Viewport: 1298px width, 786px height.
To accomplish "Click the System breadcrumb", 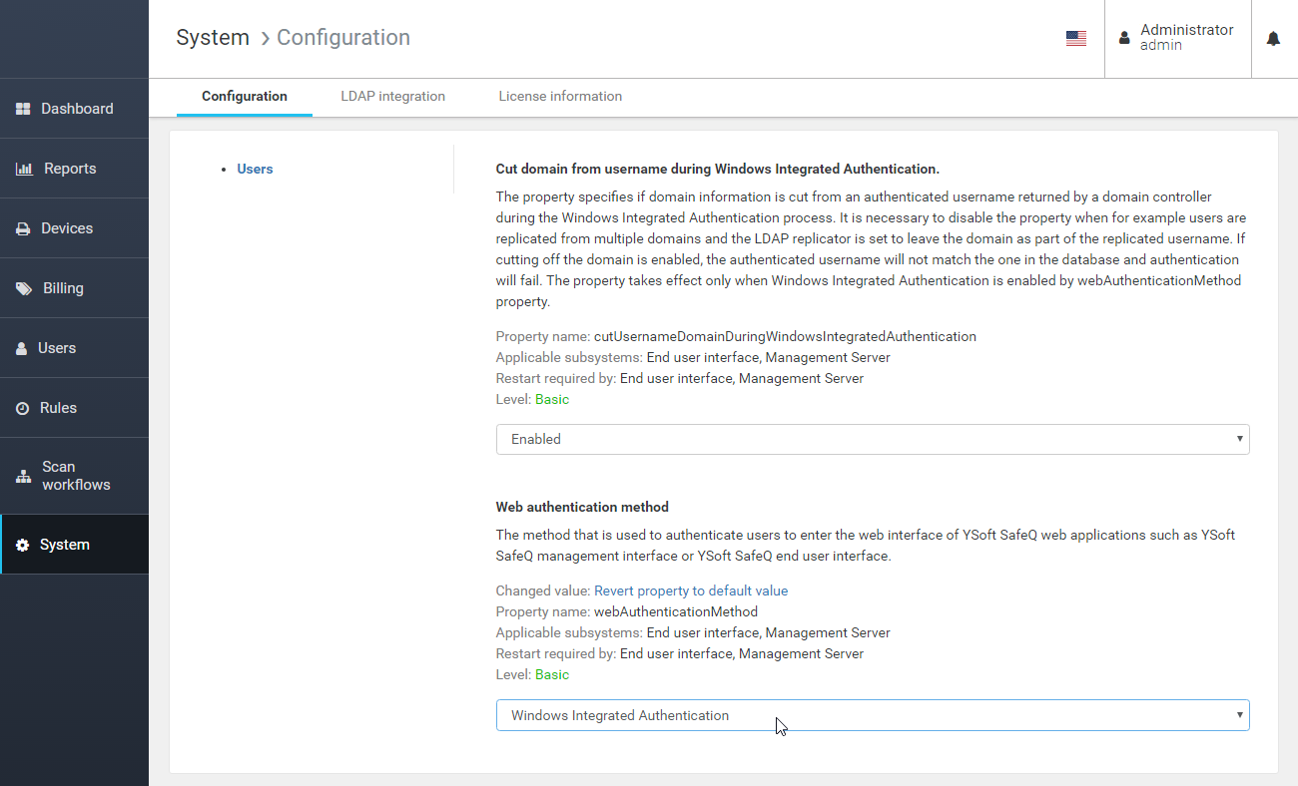I will 213,37.
